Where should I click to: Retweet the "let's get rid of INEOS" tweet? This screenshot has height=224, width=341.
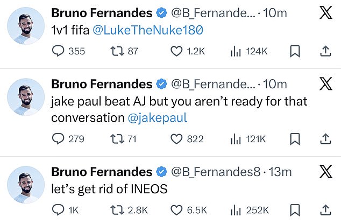click(x=117, y=210)
